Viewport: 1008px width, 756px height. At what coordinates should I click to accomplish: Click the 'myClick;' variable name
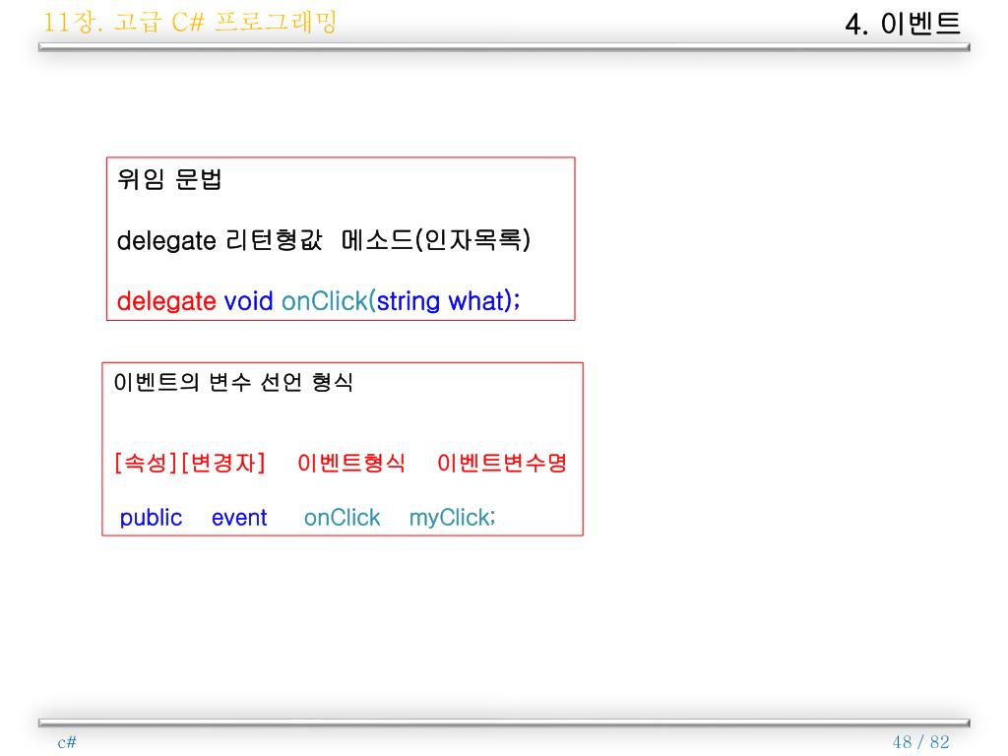pos(453,518)
